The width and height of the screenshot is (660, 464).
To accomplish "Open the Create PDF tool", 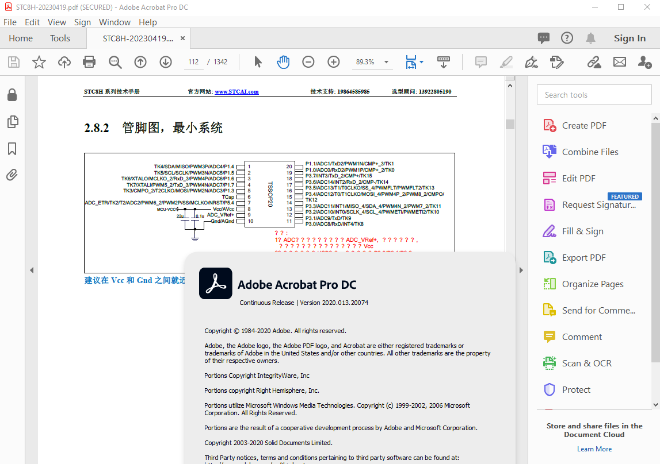I will click(x=584, y=126).
